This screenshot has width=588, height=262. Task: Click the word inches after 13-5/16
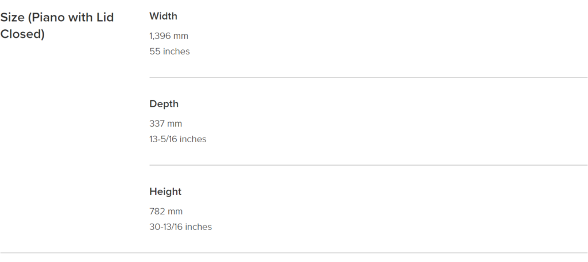tap(194, 139)
